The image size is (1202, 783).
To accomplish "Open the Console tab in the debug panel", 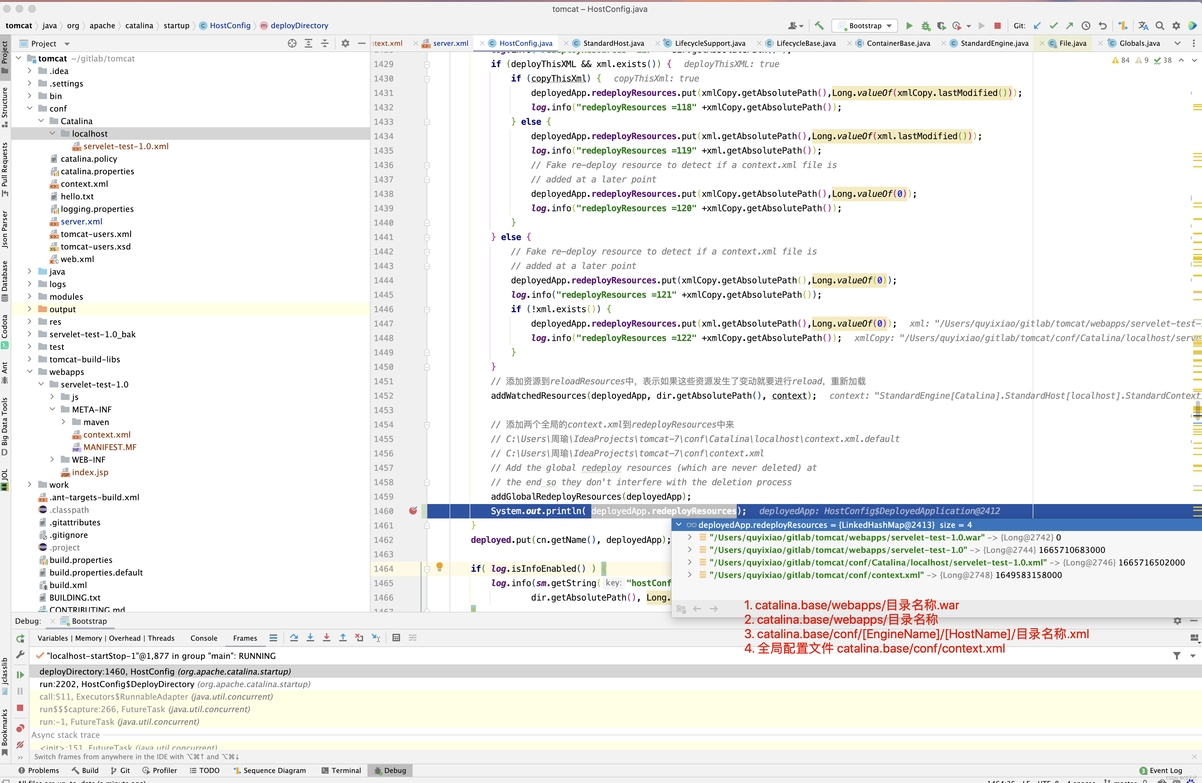I will (x=203, y=638).
